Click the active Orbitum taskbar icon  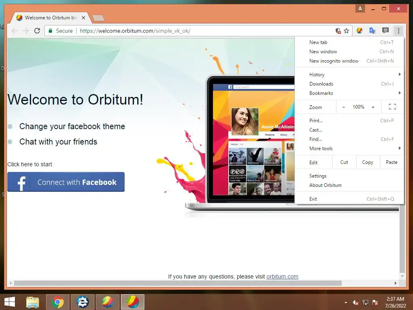(x=132, y=302)
